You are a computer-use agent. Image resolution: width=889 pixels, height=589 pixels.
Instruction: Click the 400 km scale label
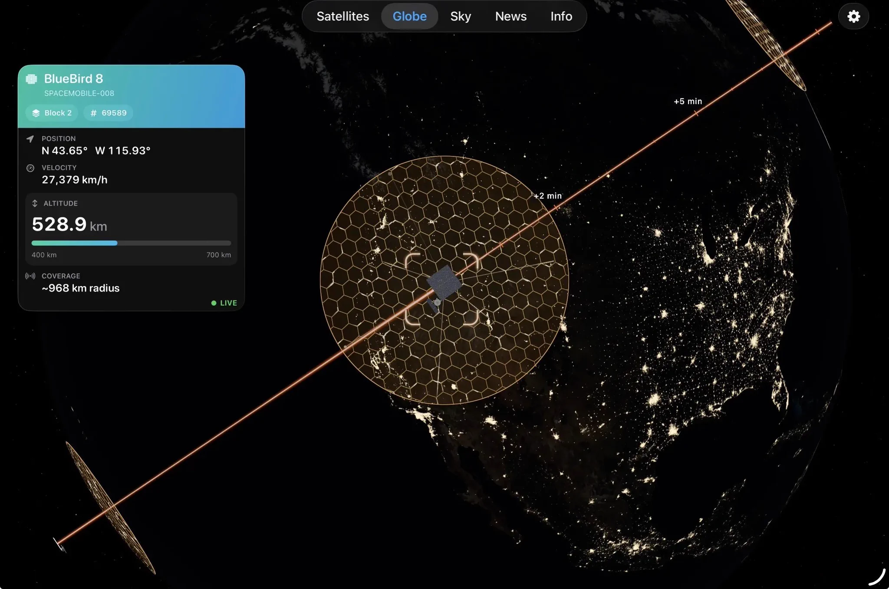tap(44, 255)
